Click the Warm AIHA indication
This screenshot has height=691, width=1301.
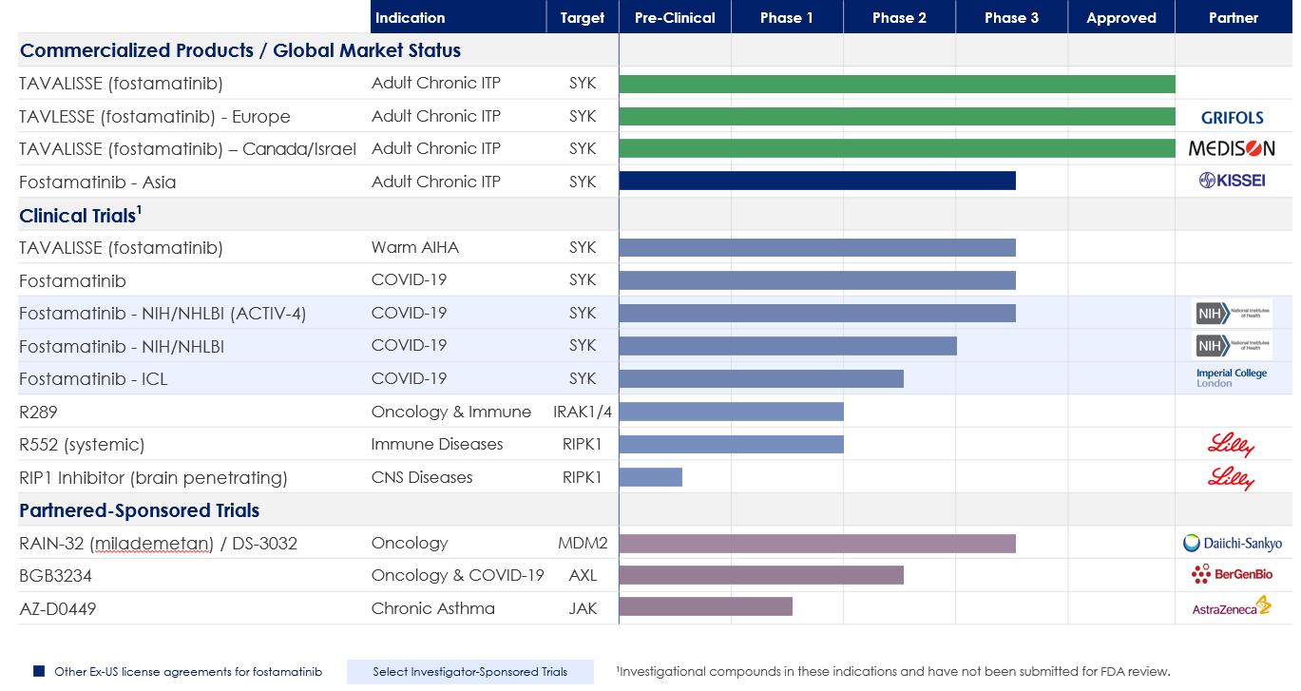(415, 247)
